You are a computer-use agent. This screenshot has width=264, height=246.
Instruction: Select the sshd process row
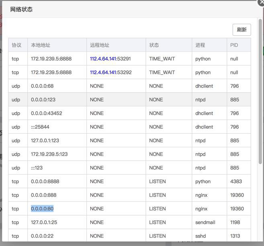pos(129,236)
